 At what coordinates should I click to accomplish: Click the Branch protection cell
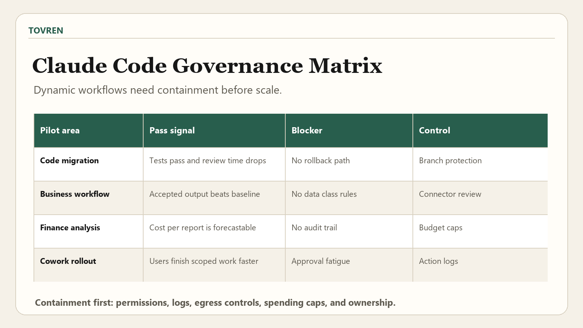[x=480, y=164]
